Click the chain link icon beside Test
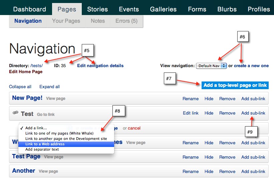The height and width of the screenshot is (178, 274). (15, 113)
